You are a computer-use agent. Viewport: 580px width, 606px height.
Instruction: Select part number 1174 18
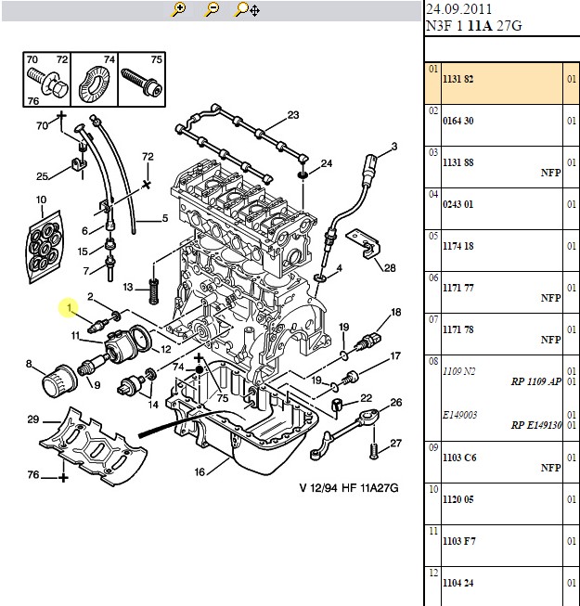coord(458,246)
